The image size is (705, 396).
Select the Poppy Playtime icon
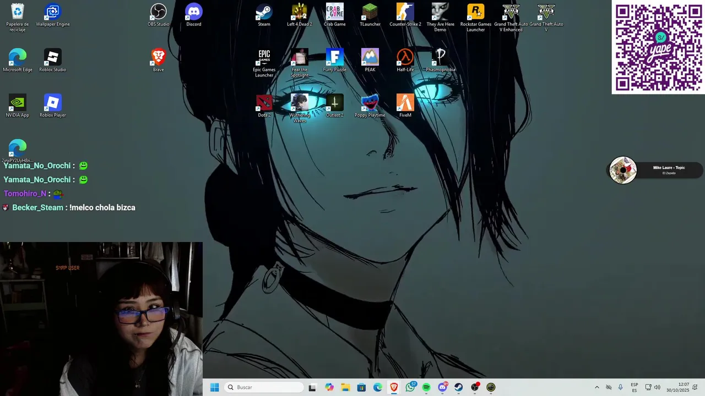tap(370, 106)
